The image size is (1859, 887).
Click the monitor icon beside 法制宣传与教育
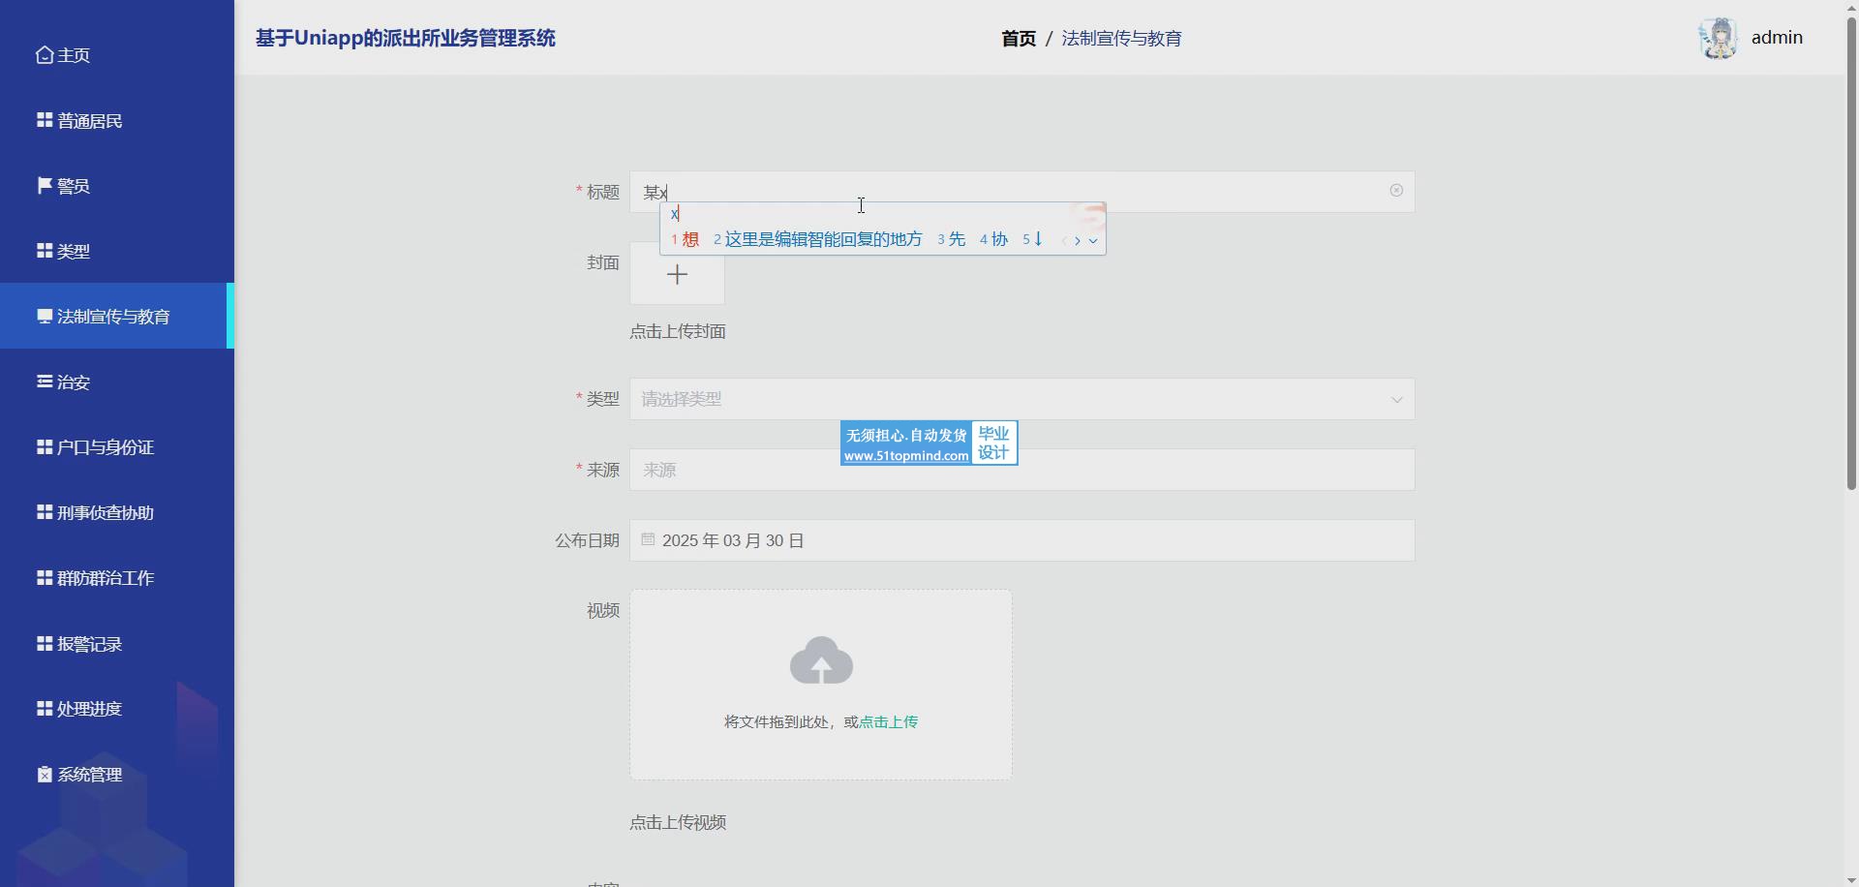45,317
